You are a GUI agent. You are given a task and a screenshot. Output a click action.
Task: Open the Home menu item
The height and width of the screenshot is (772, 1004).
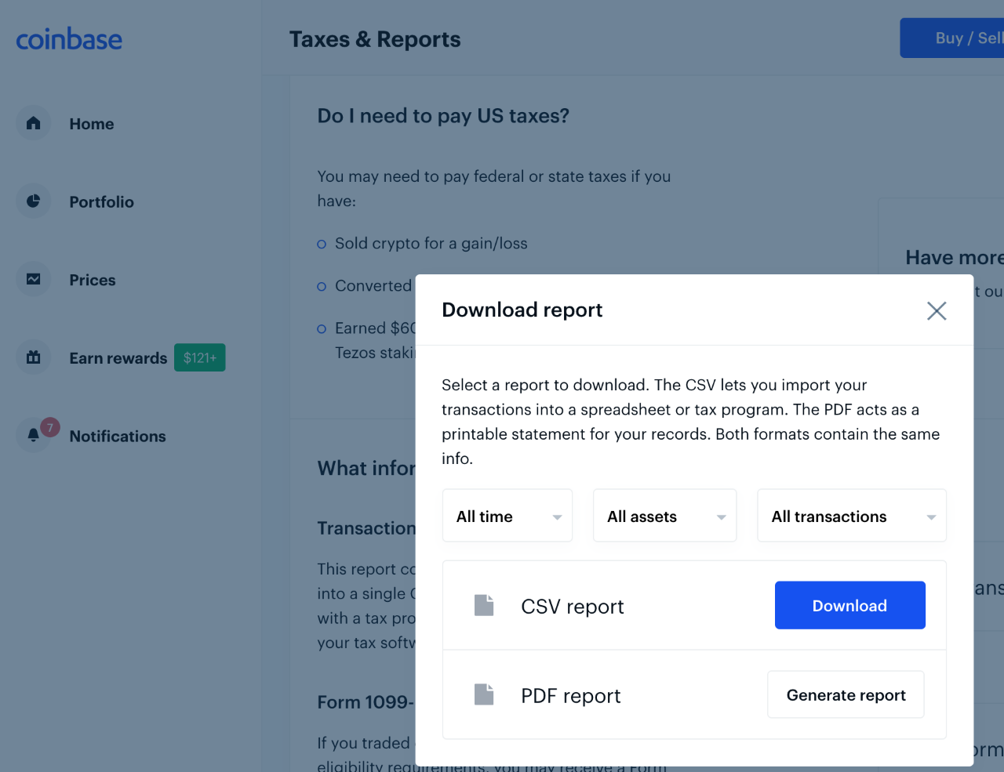tap(92, 124)
